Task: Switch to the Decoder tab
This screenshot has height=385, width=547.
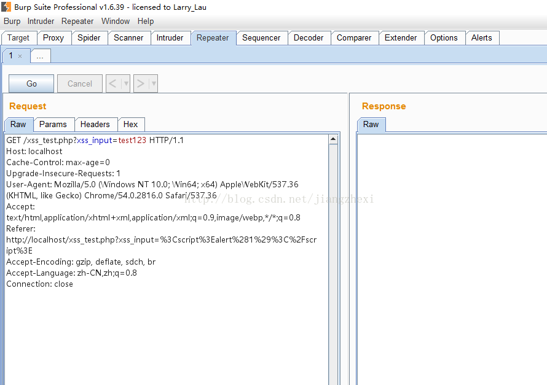Action: pos(309,38)
